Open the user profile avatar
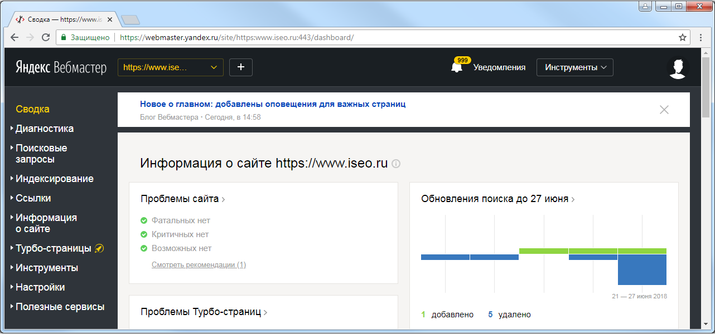Screen dimensions: 715x334 point(678,67)
